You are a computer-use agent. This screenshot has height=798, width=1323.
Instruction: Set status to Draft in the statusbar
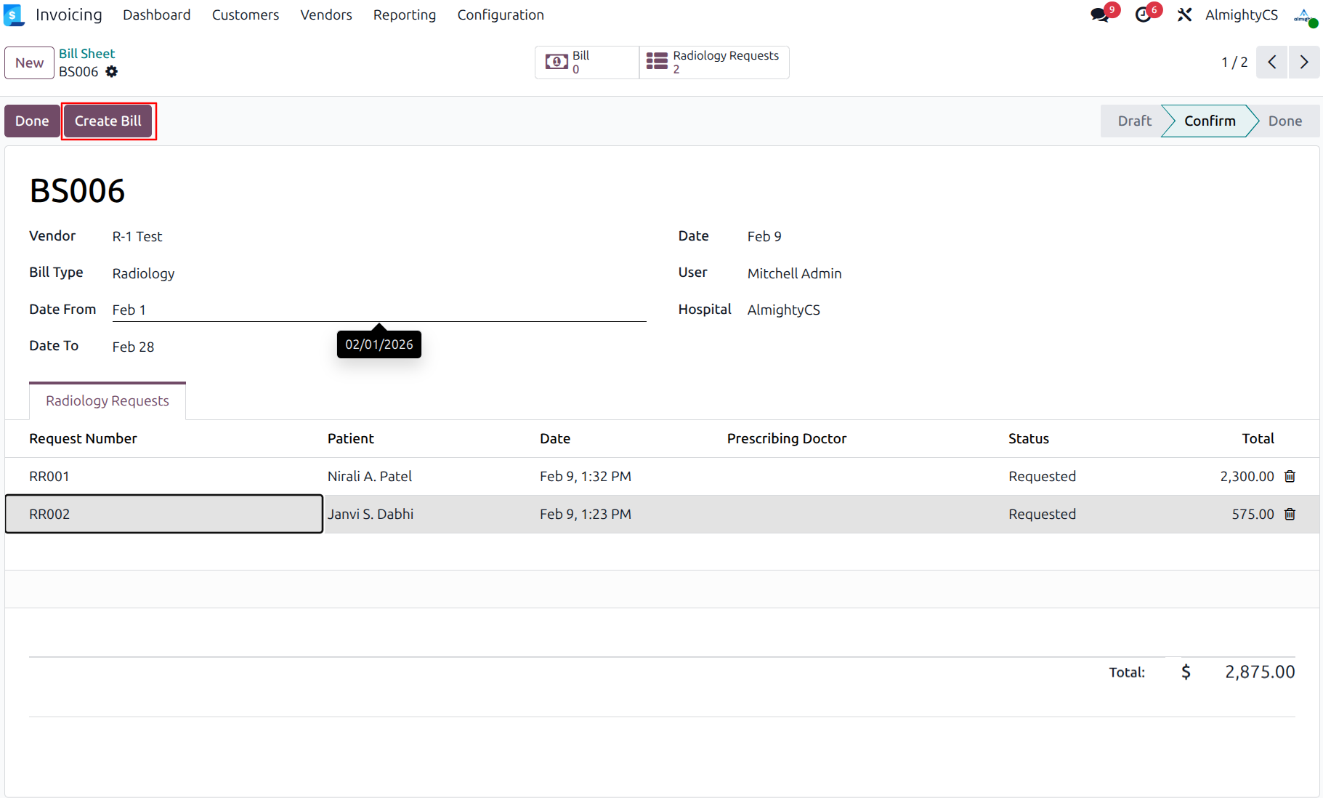(1133, 121)
